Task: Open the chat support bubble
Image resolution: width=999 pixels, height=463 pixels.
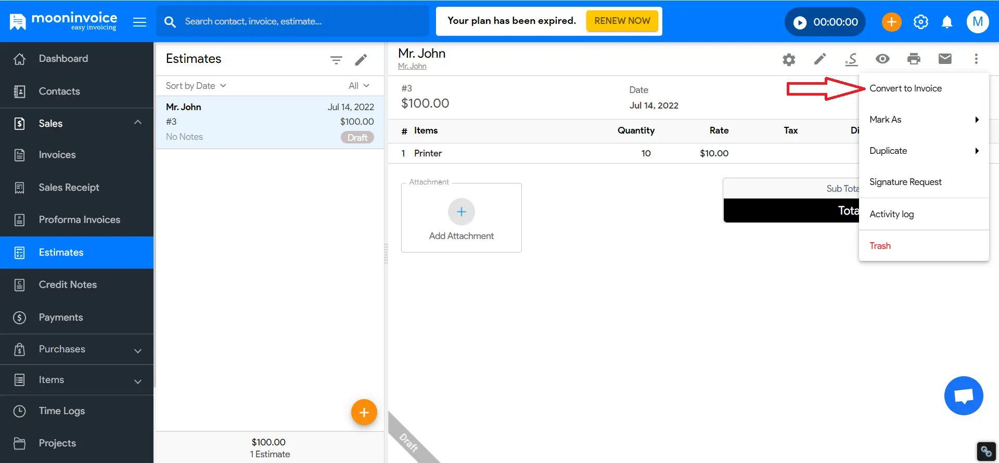Action: coord(964,395)
